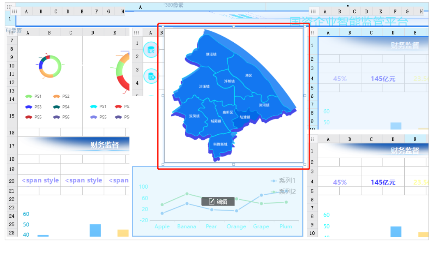Click select-all corner of database icons grid
The height and width of the screenshot is (256, 446).
click(x=136, y=32)
